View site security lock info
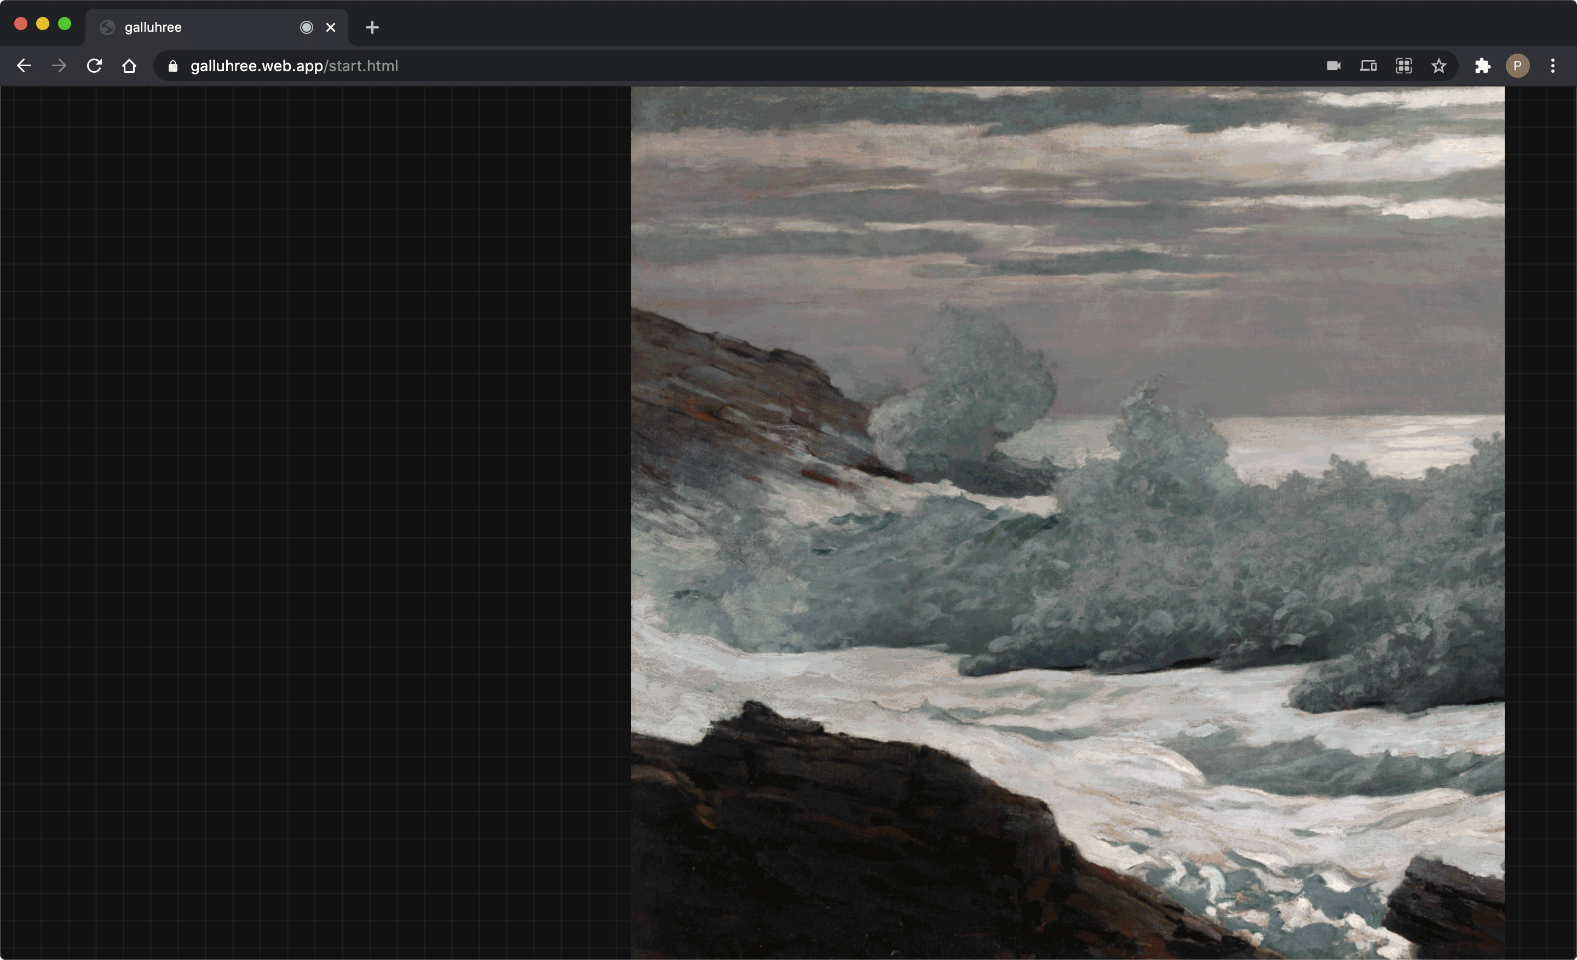This screenshot has height=960, width=1577. tap(173, 66)
